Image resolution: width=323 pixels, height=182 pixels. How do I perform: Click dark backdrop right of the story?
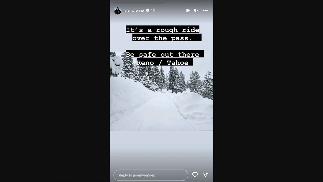click(x=268, y=91)
